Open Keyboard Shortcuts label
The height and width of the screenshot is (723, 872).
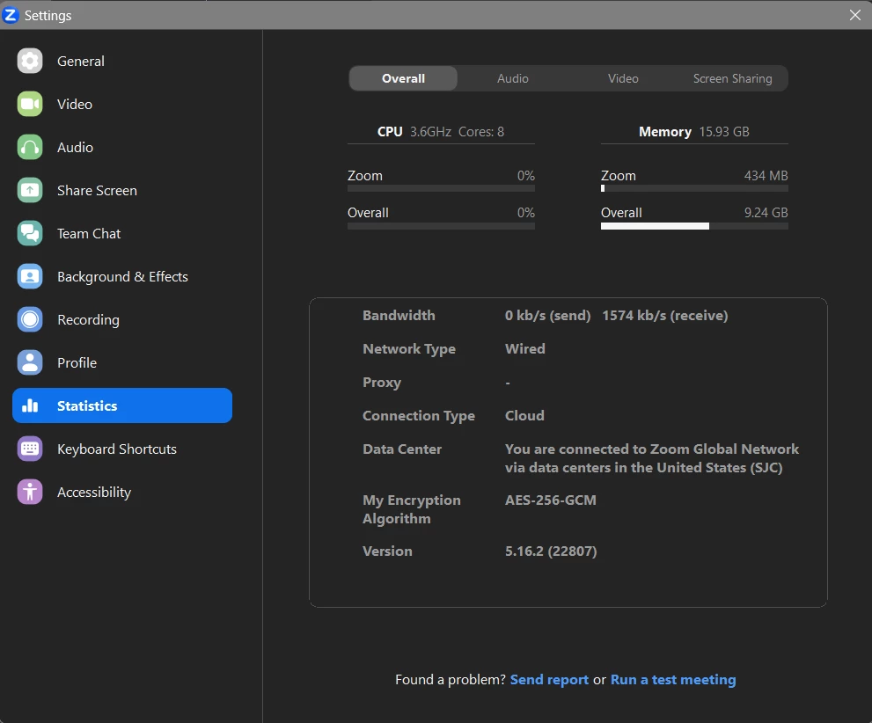[117, 449]
